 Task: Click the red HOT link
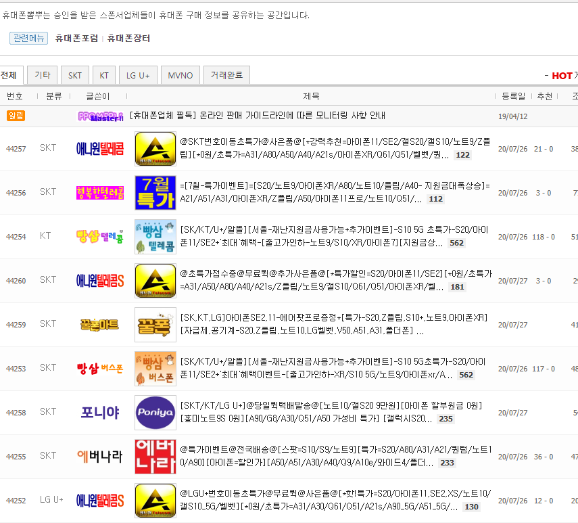point(562,76)
